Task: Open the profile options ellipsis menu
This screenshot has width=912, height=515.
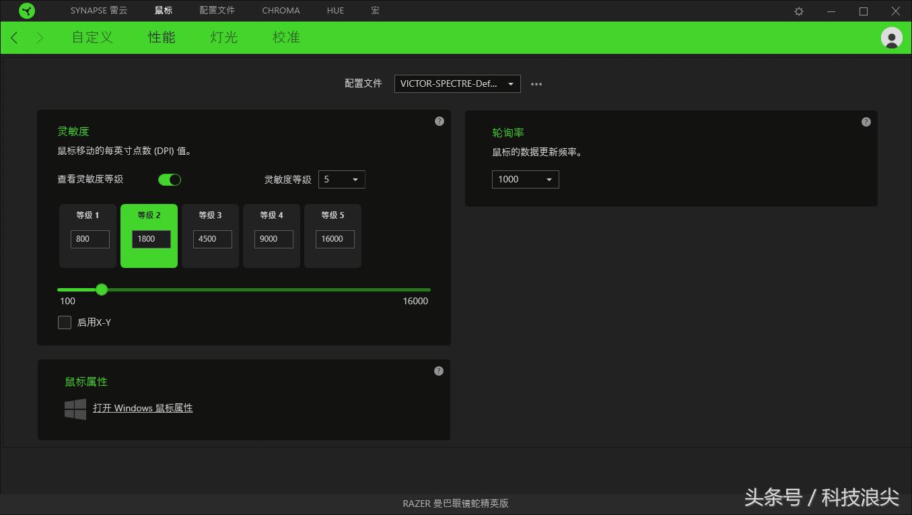Action: pos(536,83)
